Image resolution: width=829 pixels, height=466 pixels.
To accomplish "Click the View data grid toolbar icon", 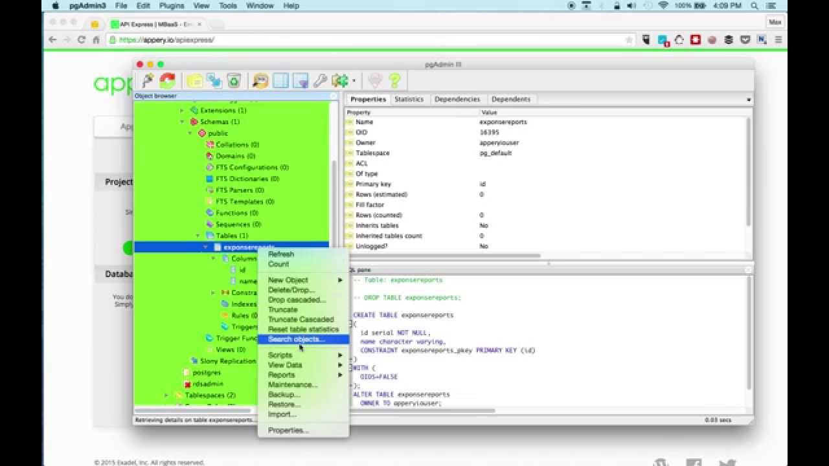I will [280, 80].
